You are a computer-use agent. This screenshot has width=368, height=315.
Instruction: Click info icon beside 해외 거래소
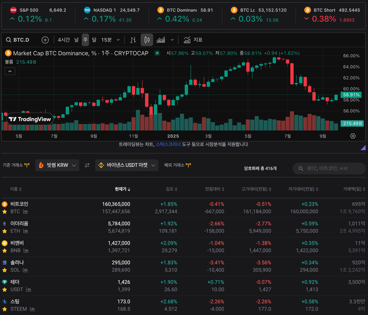coord(188,165)
